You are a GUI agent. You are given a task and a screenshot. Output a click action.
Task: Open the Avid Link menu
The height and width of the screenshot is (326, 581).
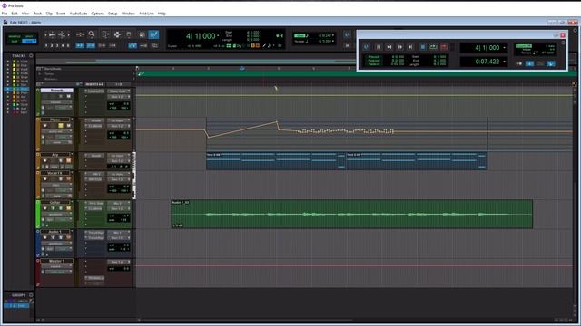(x=146, y=14)
